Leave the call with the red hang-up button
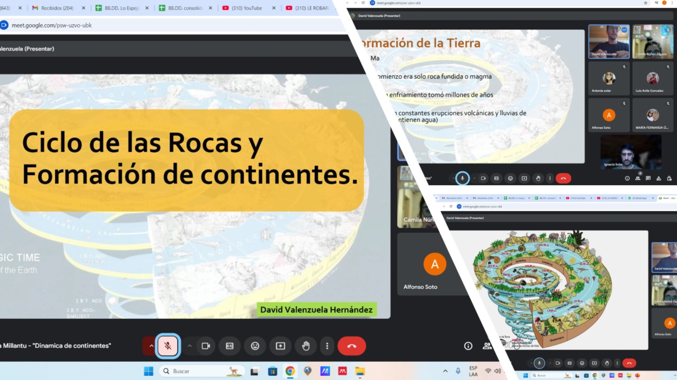 click(x=351, y=346)
